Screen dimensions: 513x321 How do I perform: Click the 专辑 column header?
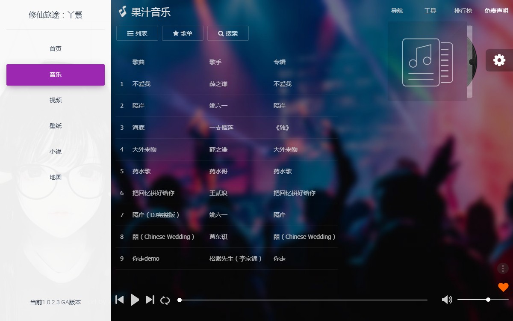pyautogui.click(x=280, y=62)
